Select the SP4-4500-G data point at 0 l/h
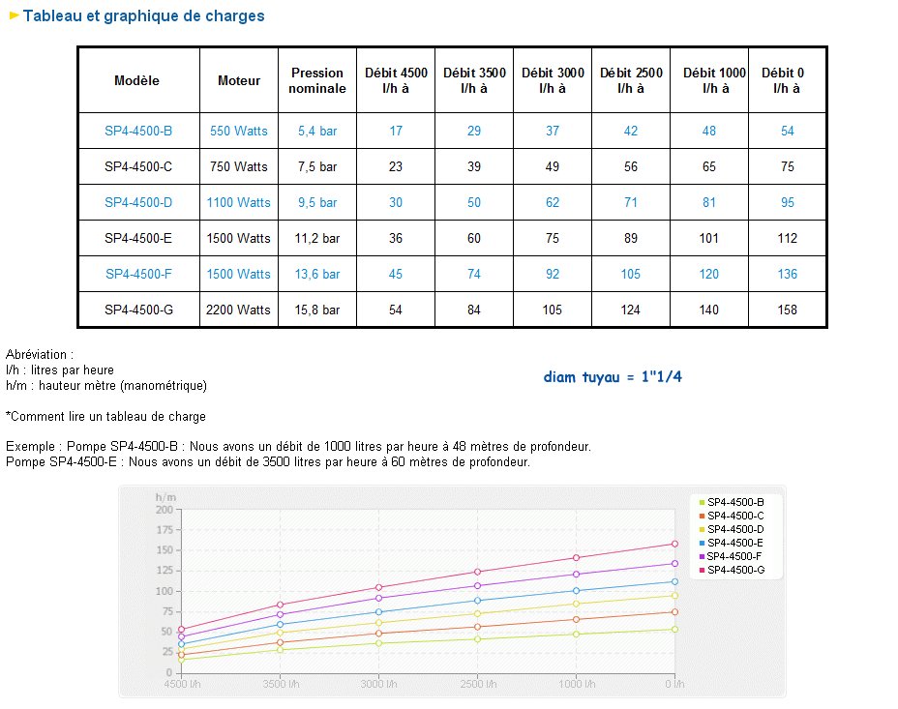Viewport: 898px width, 709px height. click(x=674, y=544)
